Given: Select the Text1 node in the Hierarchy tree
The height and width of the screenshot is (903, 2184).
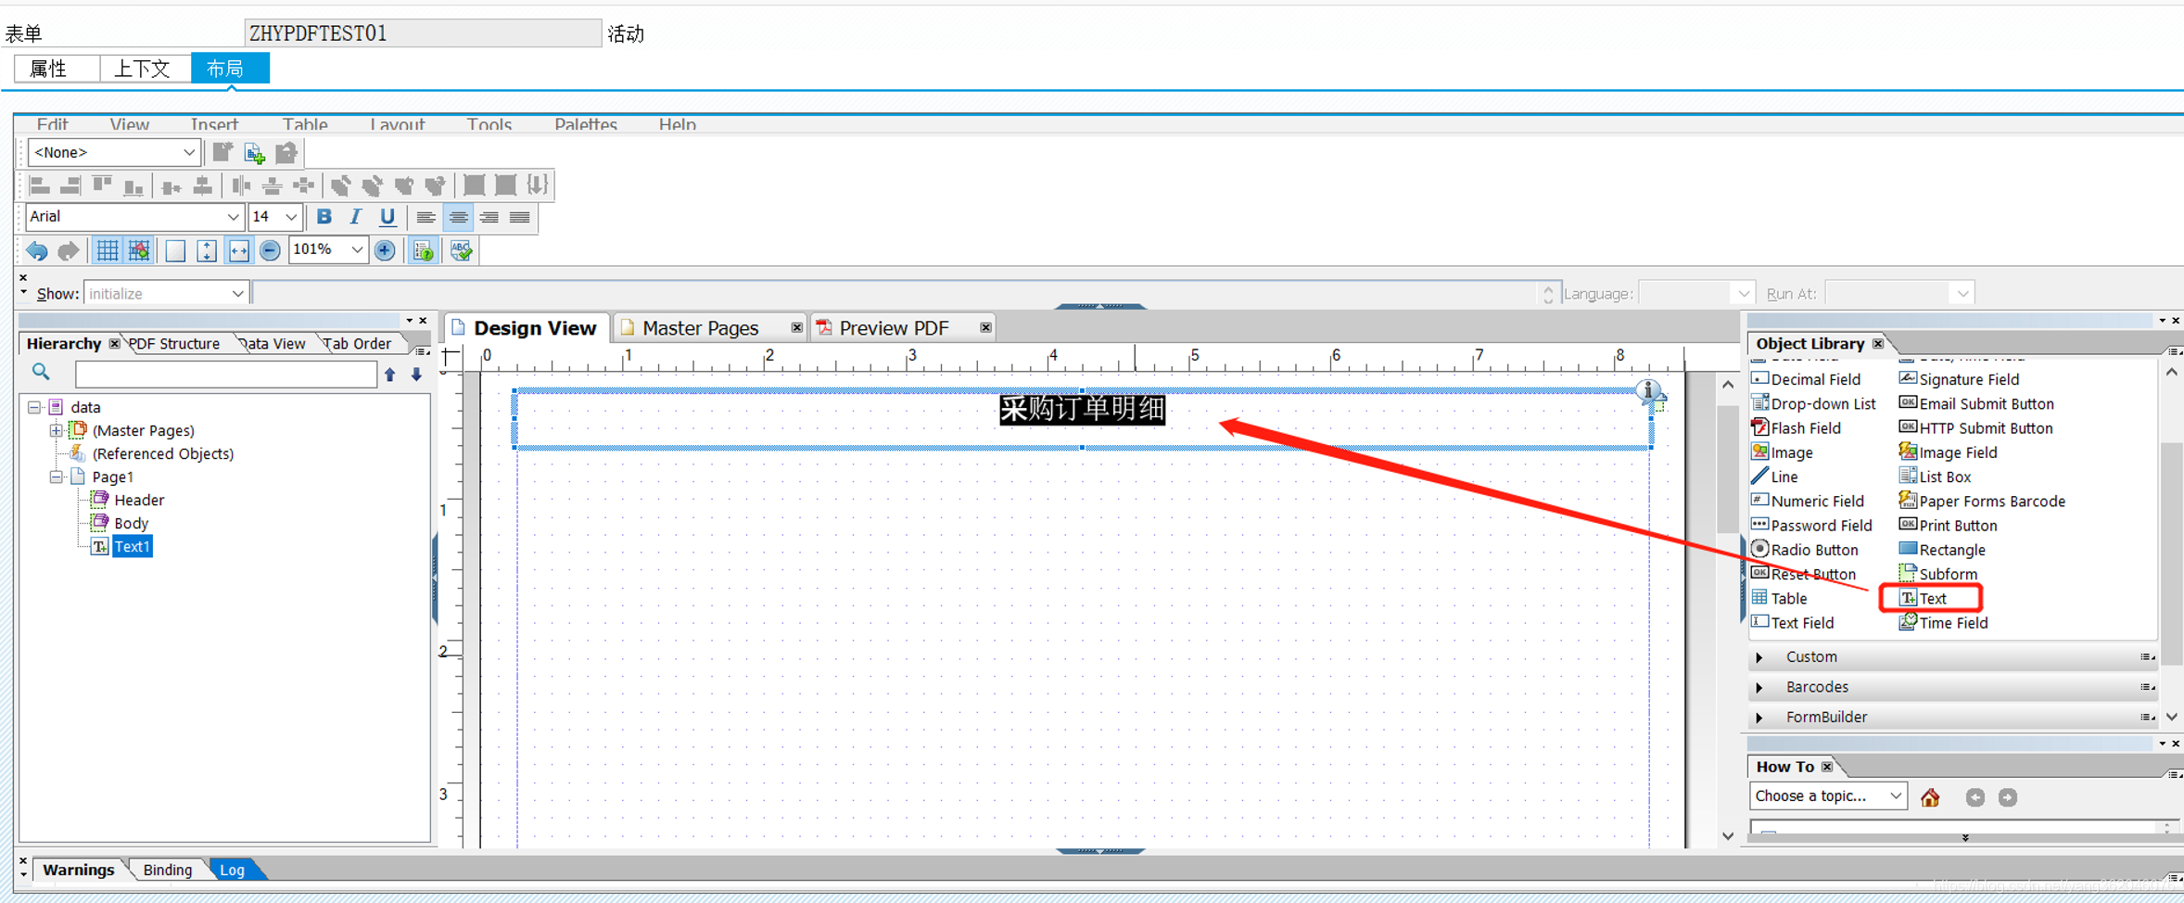Looking at the screenshot, I should click(x=132, y=546).
